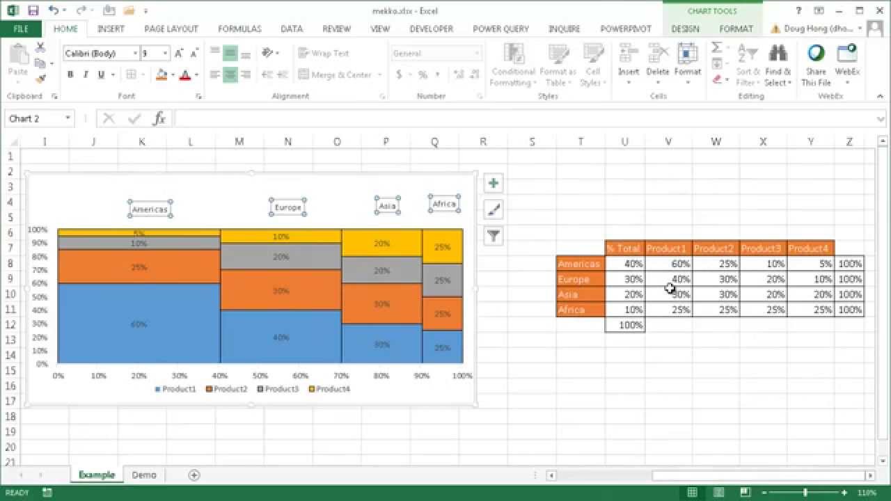This screenshot has height=501, width=891.
Task: Click the Clear eraser icon
Action: pyautogui.click(x=716, y=79)
